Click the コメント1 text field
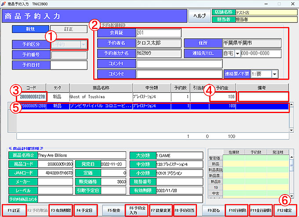Screen dimensions: 299x217 (x=179, y=64)
